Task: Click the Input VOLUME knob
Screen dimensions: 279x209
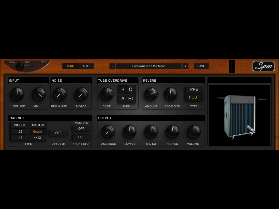Action: pyautogui.click(x=17, y=94)
